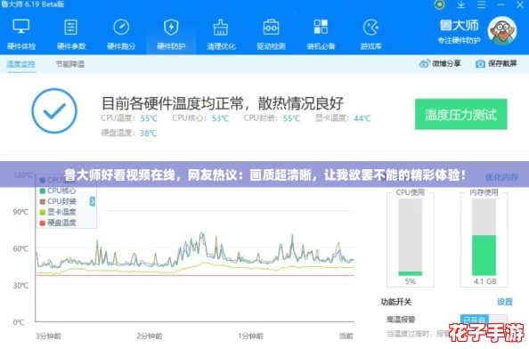
Task: Click the 内存使用 memory bar
Action: (484, 237)
